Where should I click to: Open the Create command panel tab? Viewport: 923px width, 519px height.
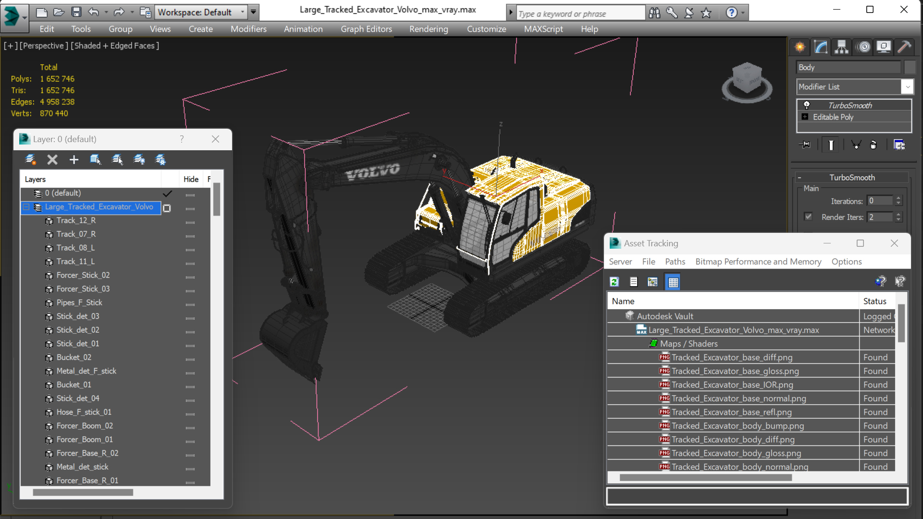800,47
